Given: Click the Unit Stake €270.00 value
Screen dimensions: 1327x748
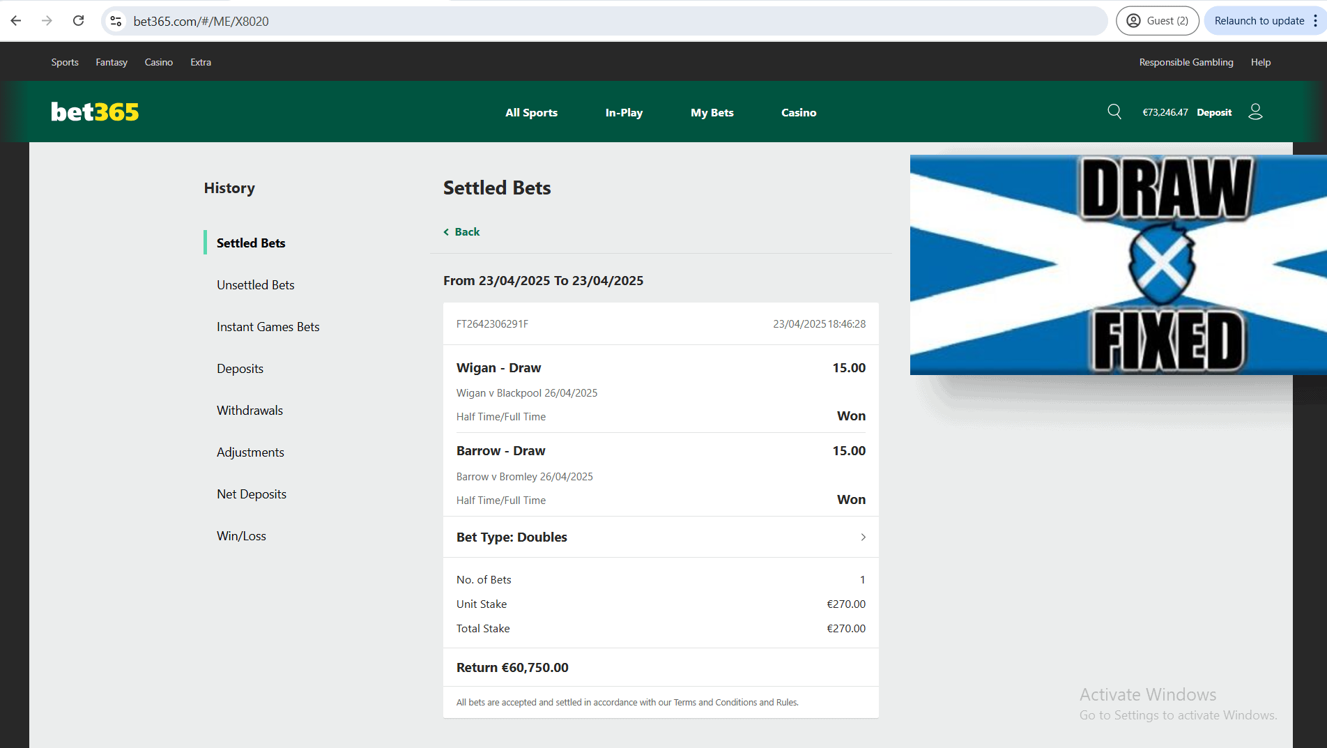Looking at the screenshot, I should [846, 604].
